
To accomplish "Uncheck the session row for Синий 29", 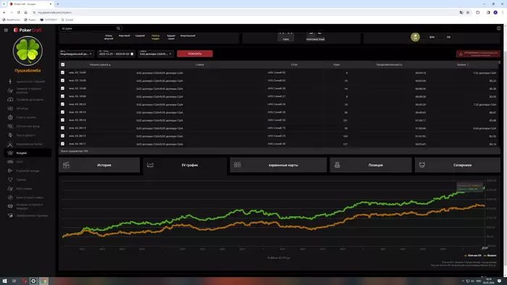I will pyautogui.click(x=62, y=88).
